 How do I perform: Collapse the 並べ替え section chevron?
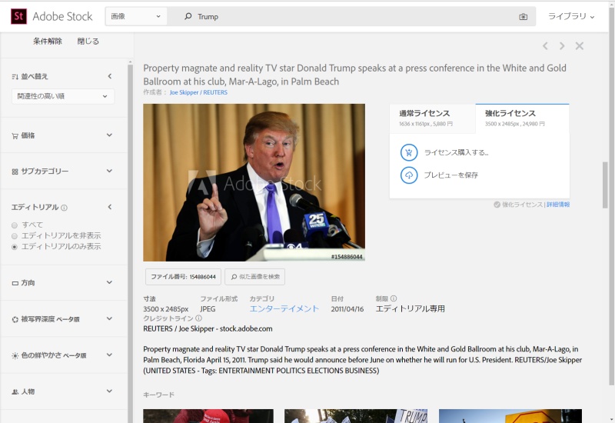tap(109, 76)
